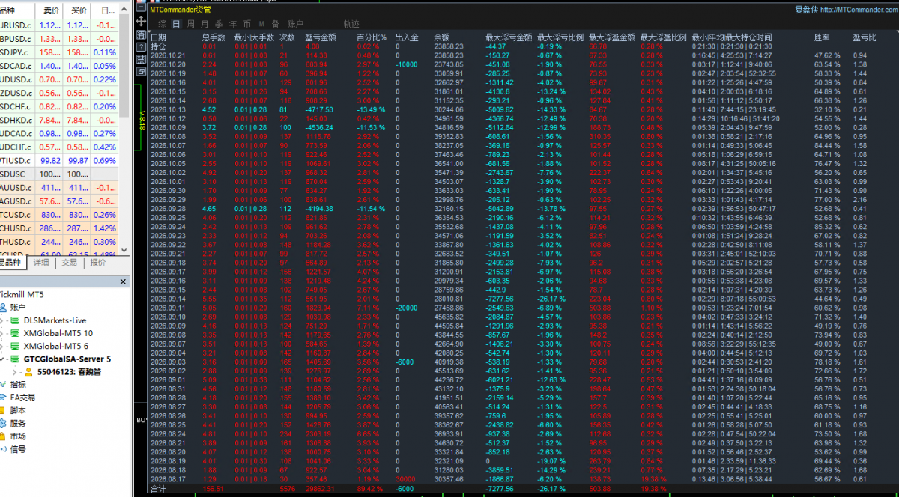Click the XMGlobal-MT5 10 server icon
This screenshot has width=899, height=497.
[14, 333]
